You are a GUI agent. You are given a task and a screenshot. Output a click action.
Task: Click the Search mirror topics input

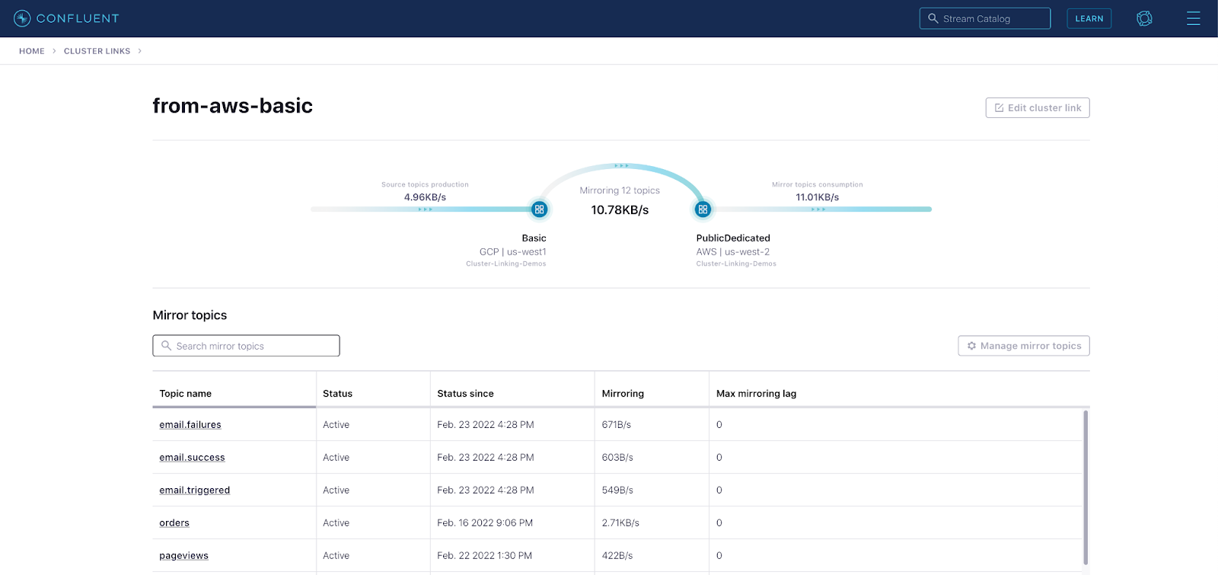tap(246, 346)
